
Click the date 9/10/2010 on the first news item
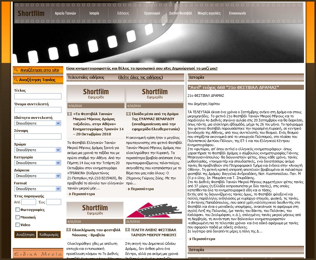pyautogui.click(x=75, y=106)
